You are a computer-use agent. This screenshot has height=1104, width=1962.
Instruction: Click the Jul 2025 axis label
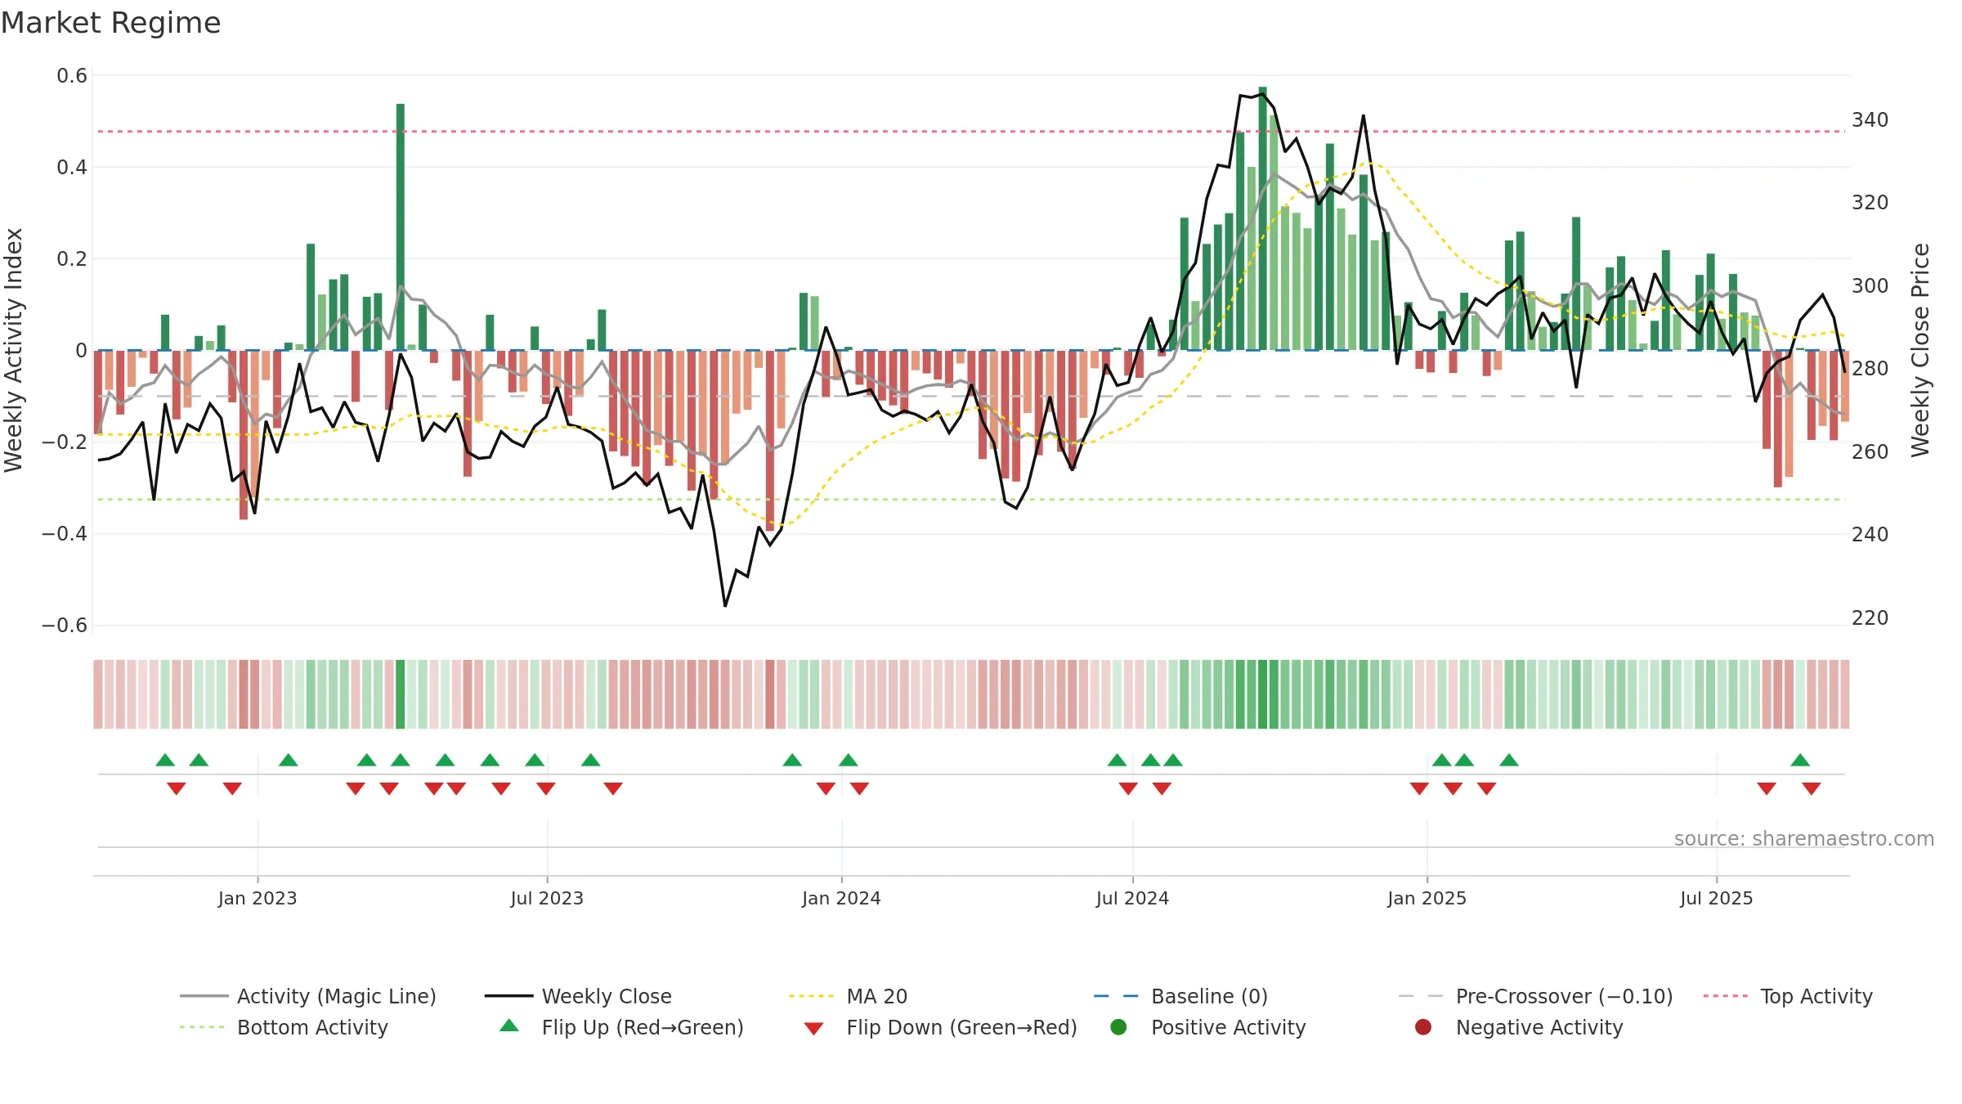click(1717, 898)
